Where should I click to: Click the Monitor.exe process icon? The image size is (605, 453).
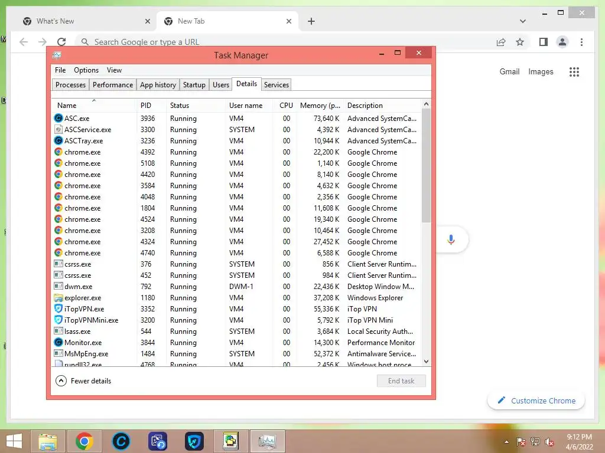[58, 343]
